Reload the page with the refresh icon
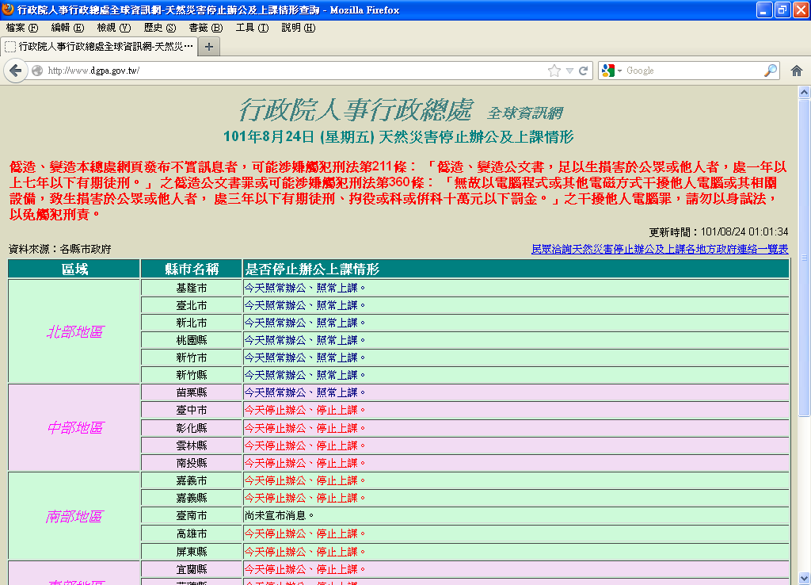The image size is (811, 585). (584, 71)
